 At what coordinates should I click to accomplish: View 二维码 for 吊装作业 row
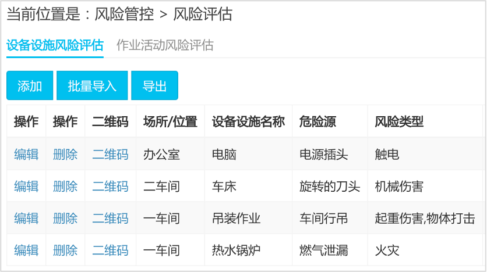[110, 219]
